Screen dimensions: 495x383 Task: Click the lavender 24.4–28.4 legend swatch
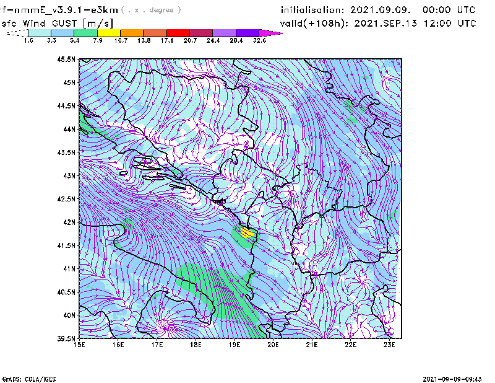coord(224,33)
